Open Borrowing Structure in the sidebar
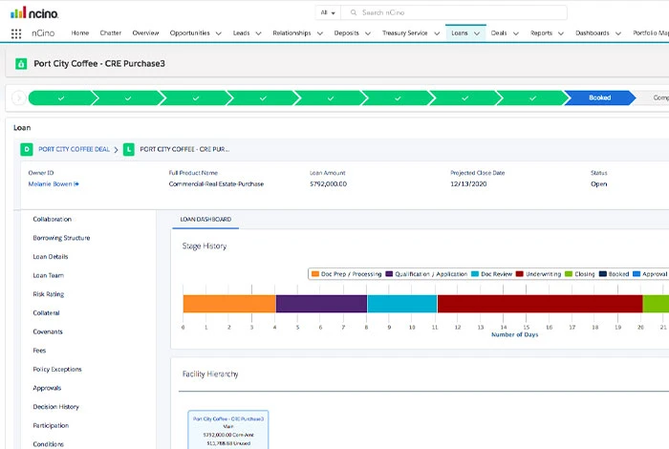 pos(61,238)
